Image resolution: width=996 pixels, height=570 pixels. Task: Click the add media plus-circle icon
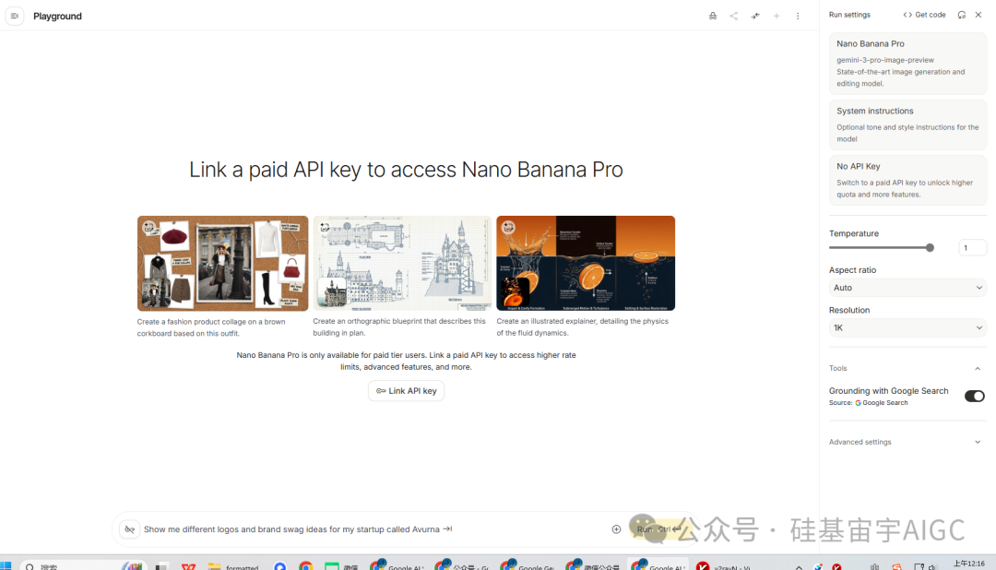click(616, 529)
